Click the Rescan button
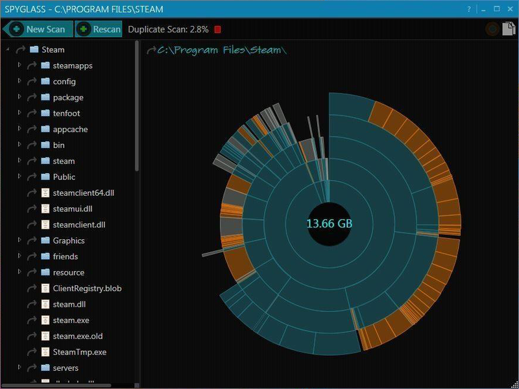519x389 pixels. click(x=99, y=29)
